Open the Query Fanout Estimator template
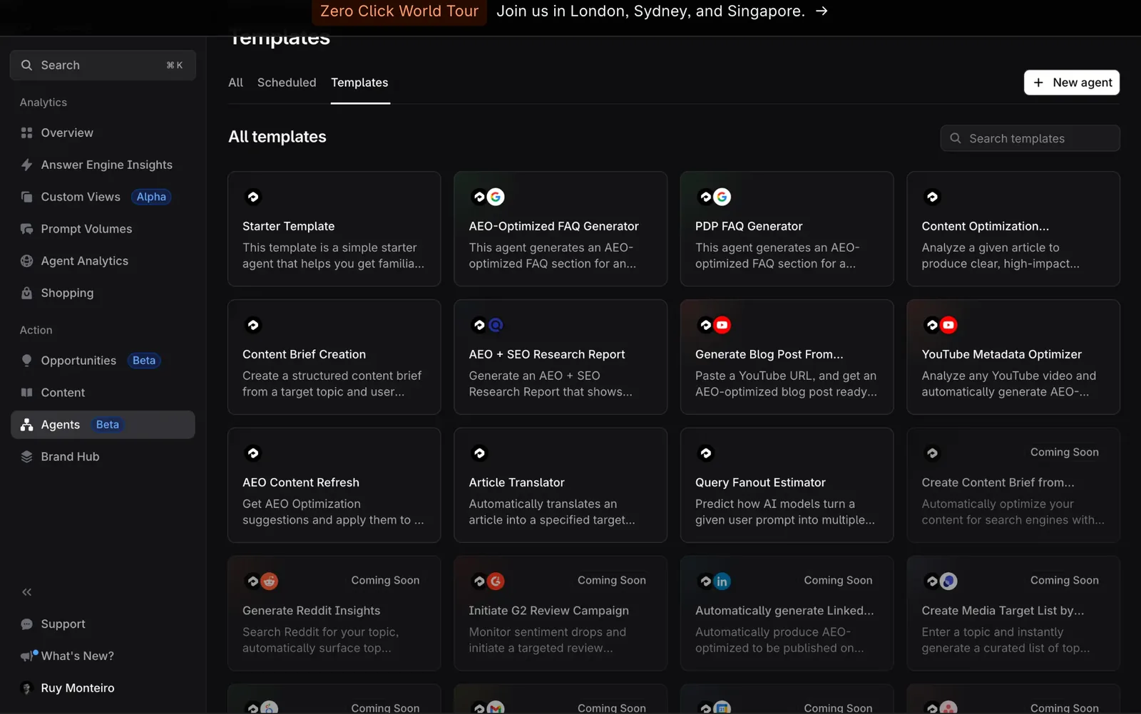This screenshot has width=1141, height=714. 787,485
